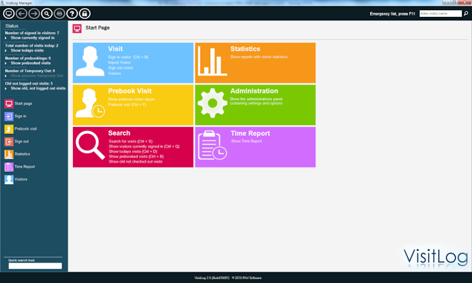Click Sign in visitor (Ctrl + R) link

(x=128, y=57)
